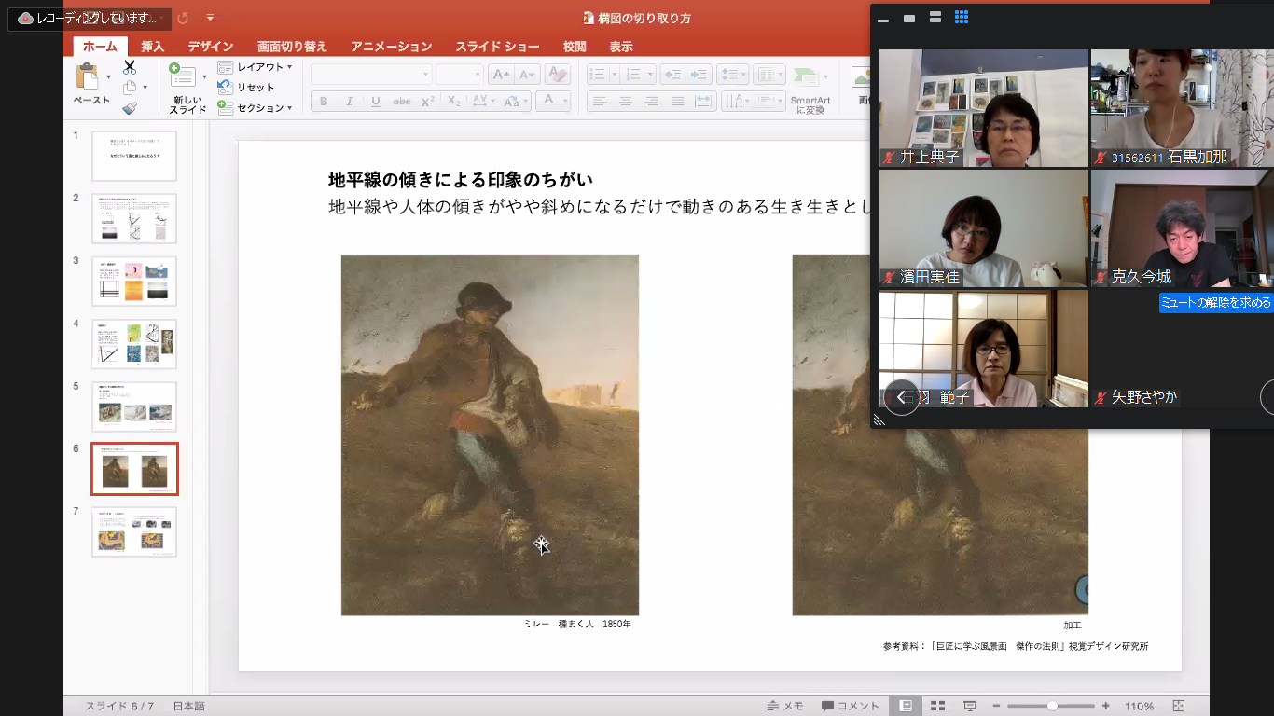Image resolution: width=1274 pixels, height=716 pixels.
Task: Select slide 7 thumbnail
Action: point(134,531)
